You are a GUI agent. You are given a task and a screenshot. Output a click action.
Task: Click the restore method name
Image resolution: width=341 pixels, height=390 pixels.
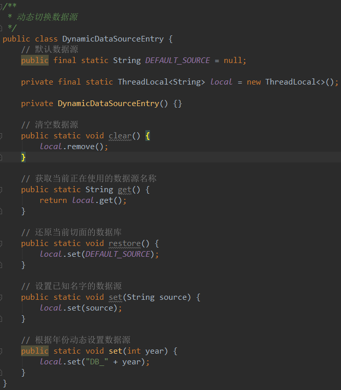pos(124,243)
